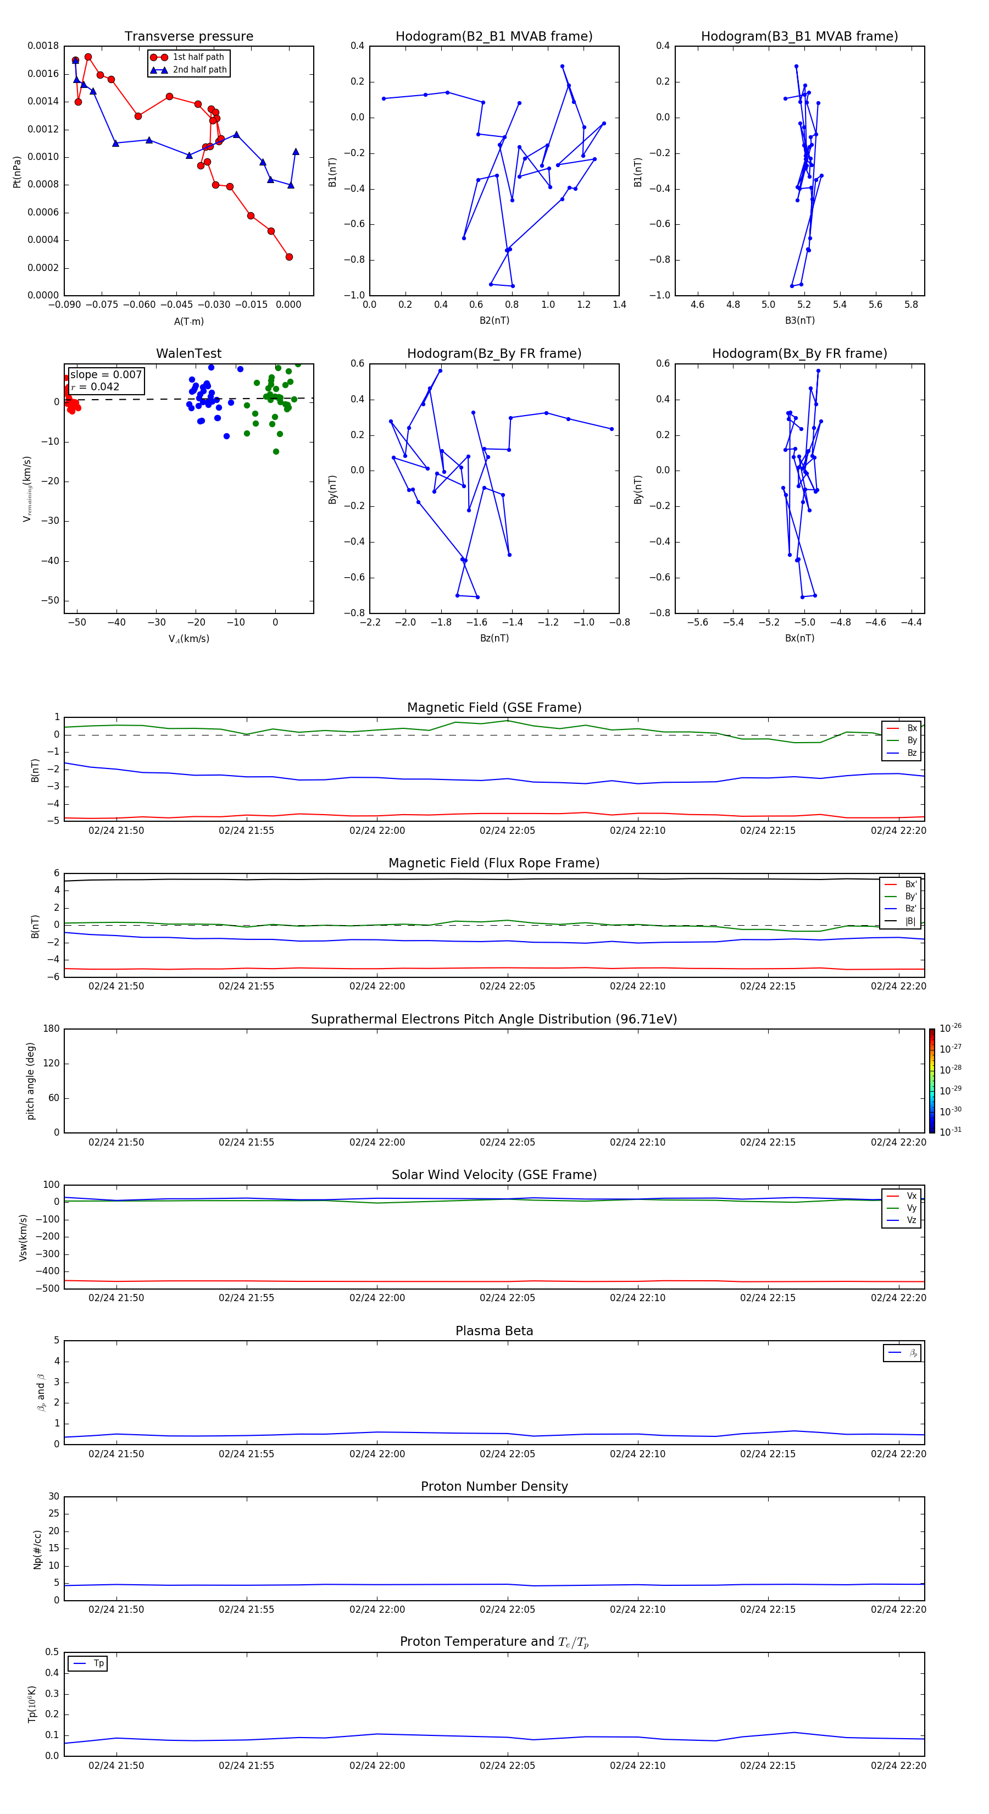Click the 'Bz(nT)' x-axis label
This screenshot has height=1814, width=989.
(x=494, y=638)
